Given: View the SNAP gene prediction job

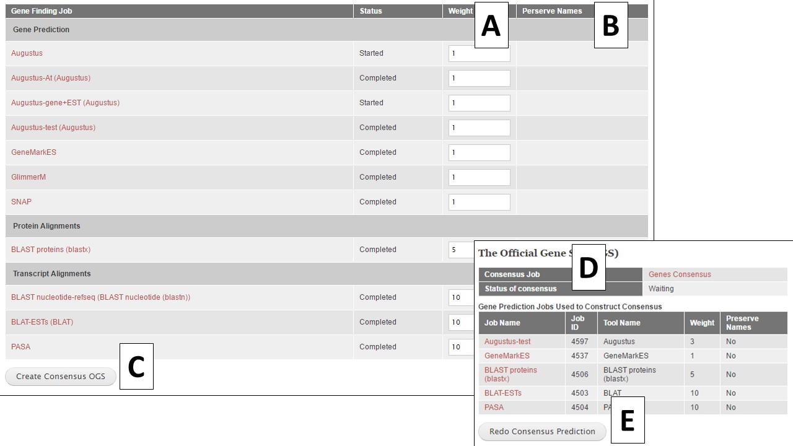Looking at the screenshot, I should pos(21,202).
